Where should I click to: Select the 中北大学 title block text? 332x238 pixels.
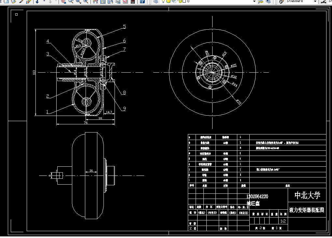308,195
